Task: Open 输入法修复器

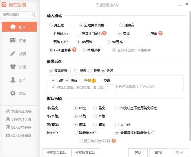Action: (x=19, y=136)
